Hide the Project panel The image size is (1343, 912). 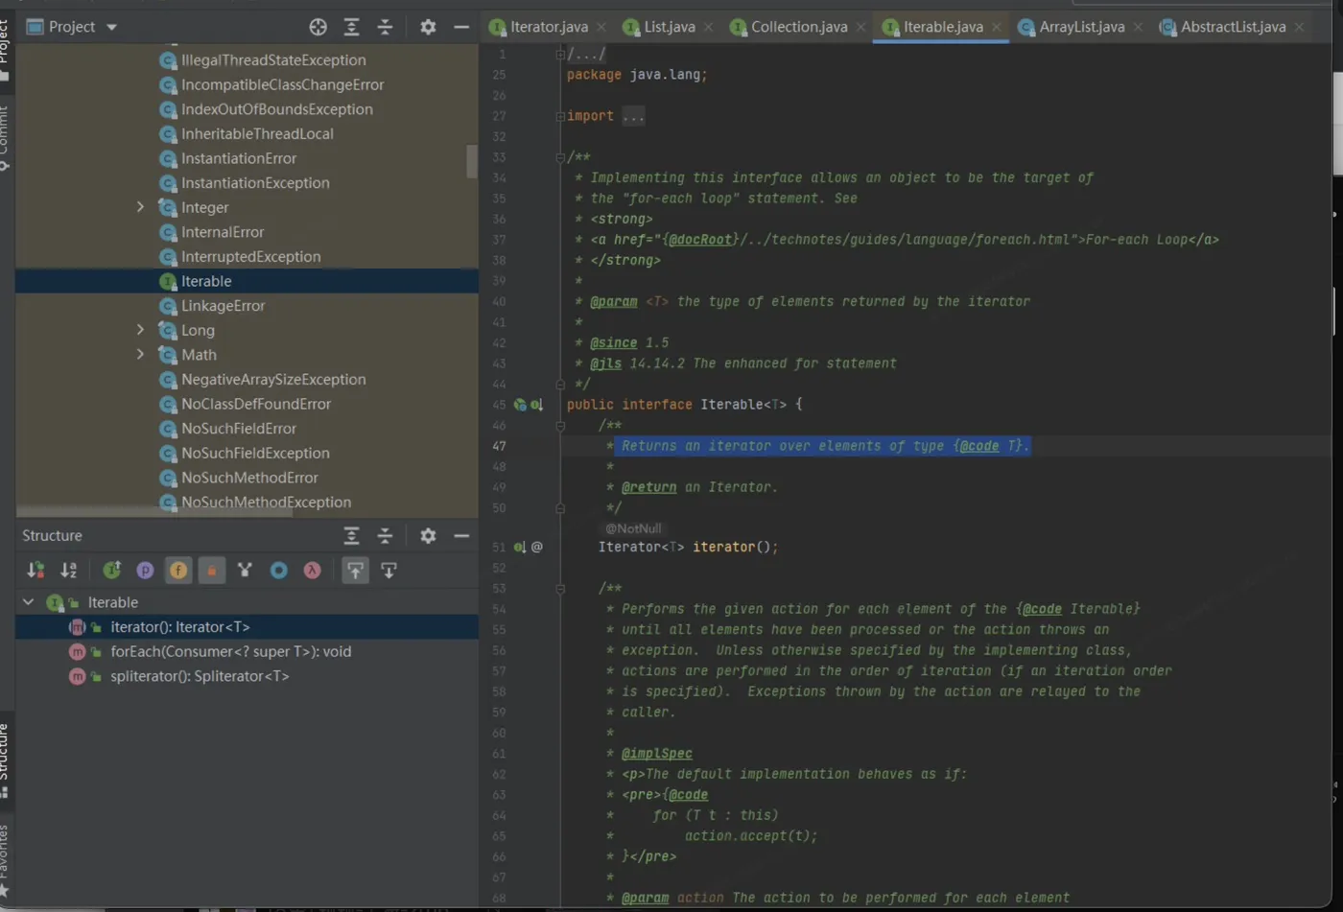click(461, 27)
